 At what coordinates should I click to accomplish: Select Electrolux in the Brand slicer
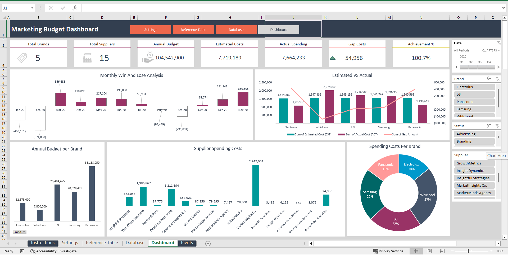[474, 87]
